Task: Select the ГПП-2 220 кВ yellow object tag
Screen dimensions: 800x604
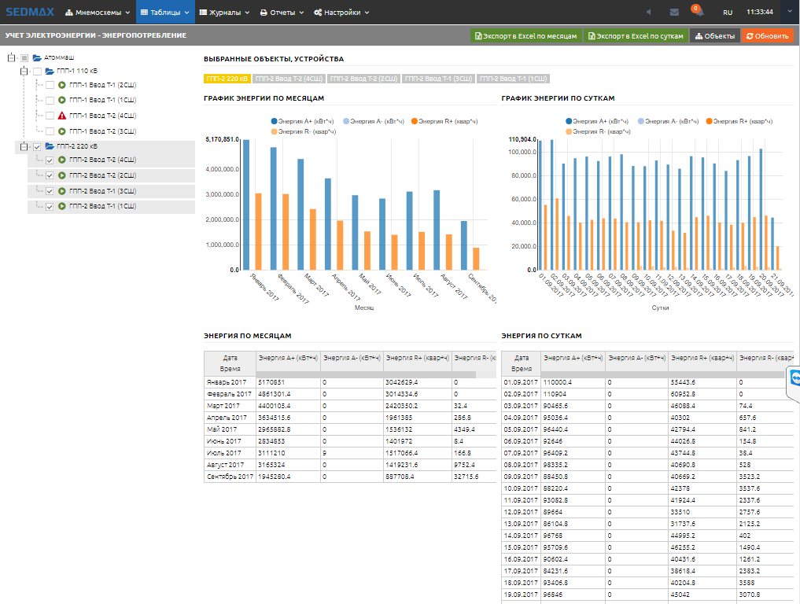Action: coord(227,79)
